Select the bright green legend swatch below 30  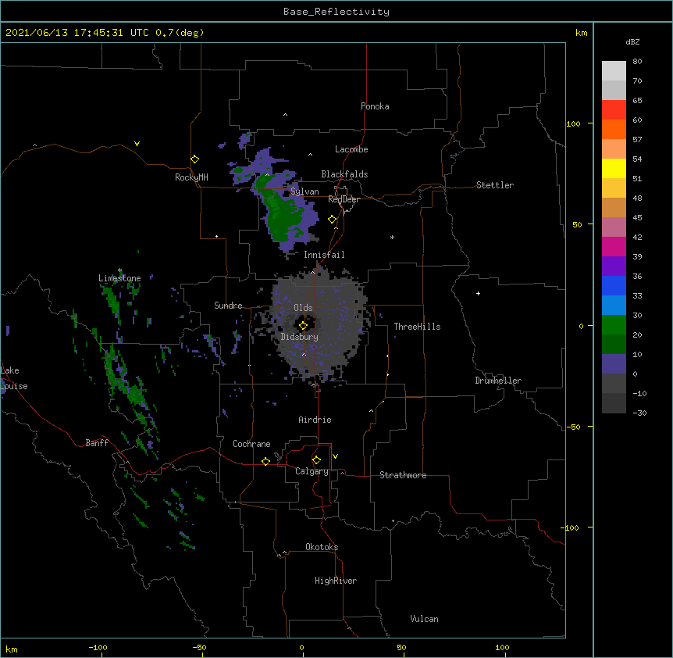pyautogui.click(x=614, y=325)
